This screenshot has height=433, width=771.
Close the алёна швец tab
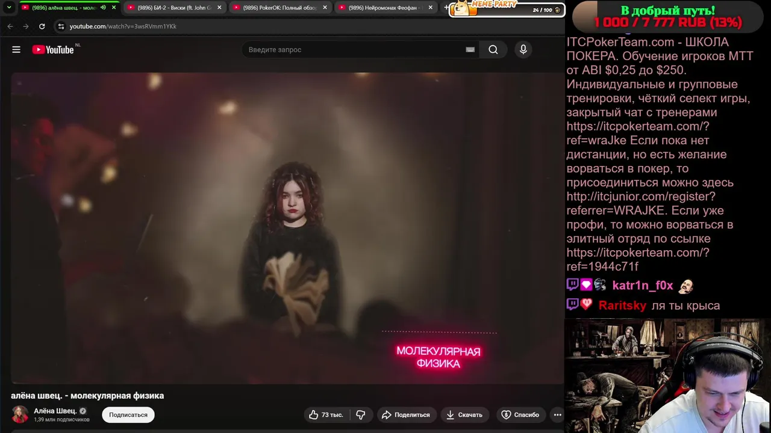[x=113, y=8]
